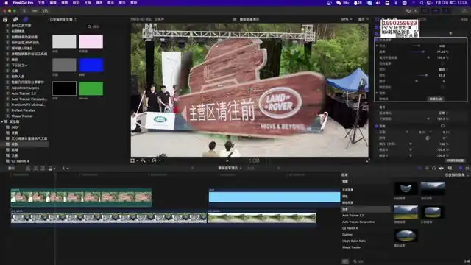The image size is (471, 265).
Task: Toggle solo headphones icon in timeline toolbar
Action: pyautogui.click(x=433, y=169)
